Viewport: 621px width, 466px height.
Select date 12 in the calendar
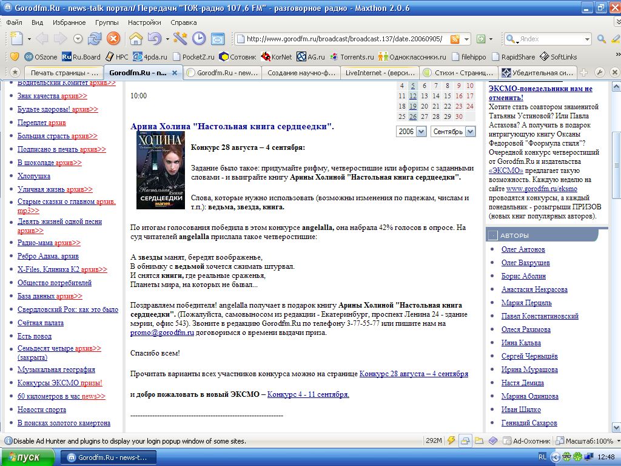(x=412, y=96)
